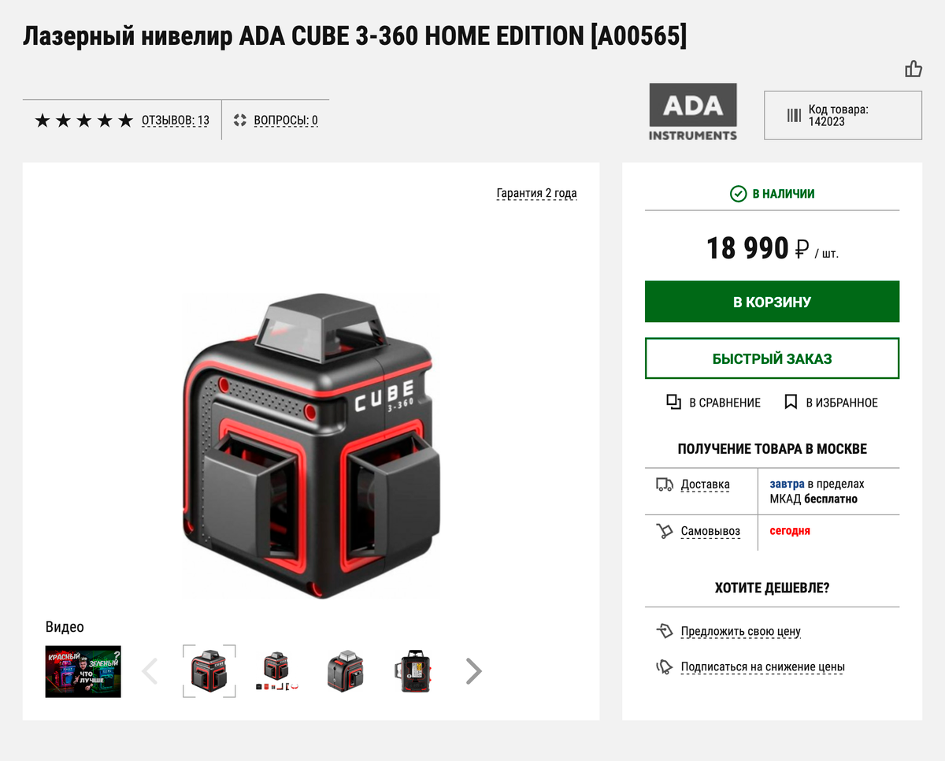Open ОТЗЫВОВ: 13 reviews link
Screen dimensions: 945x761
coord(176,121)
